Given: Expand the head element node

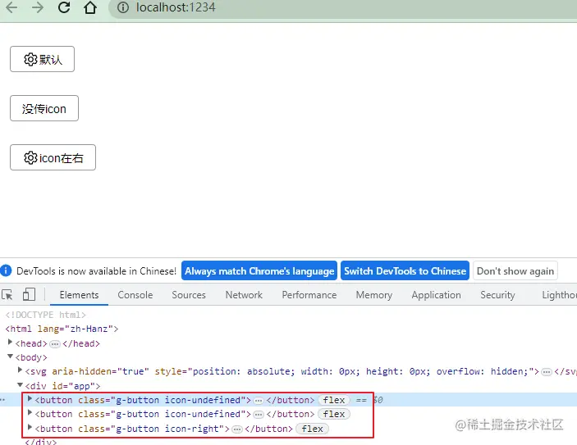Looking at the screenshot, I should click(x=11, y=342).
